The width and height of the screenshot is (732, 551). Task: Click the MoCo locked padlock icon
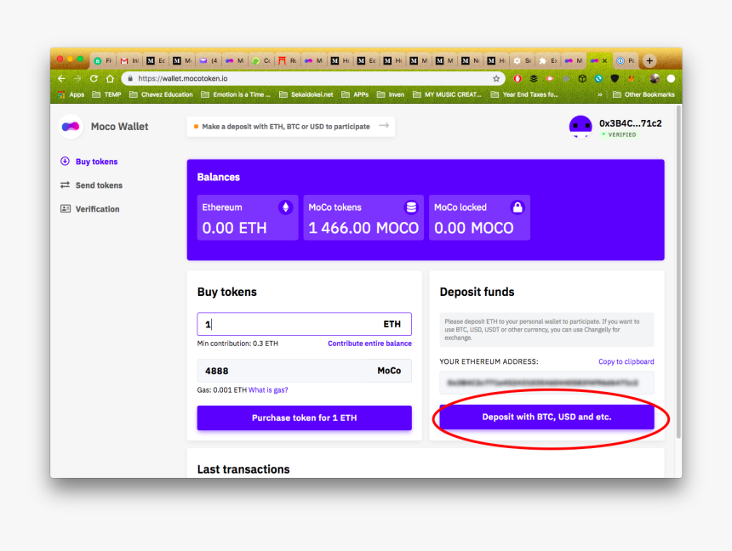[x=518, y=207]
